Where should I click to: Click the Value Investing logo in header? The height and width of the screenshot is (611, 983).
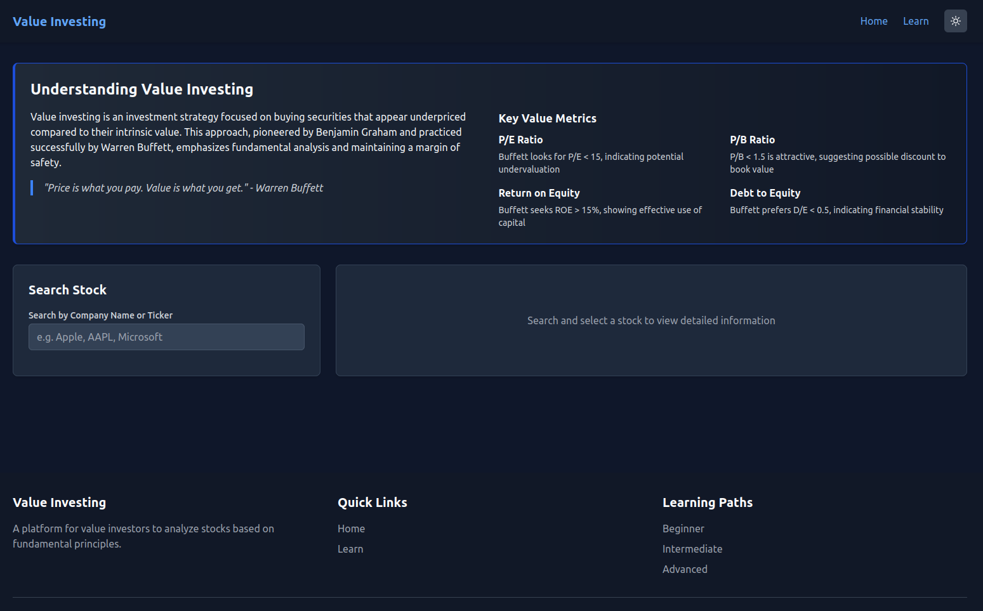pos(60,22)
